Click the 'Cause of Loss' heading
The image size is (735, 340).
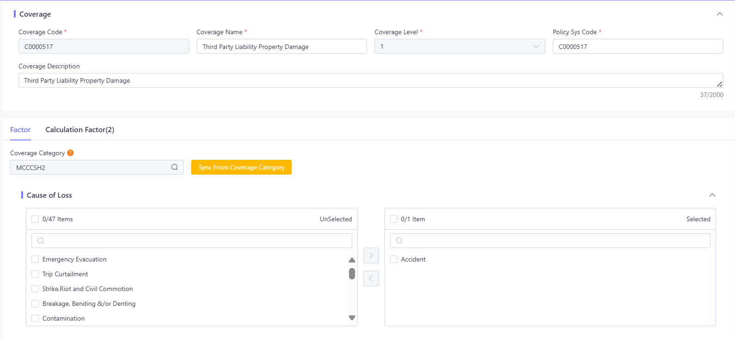[49, 195]
